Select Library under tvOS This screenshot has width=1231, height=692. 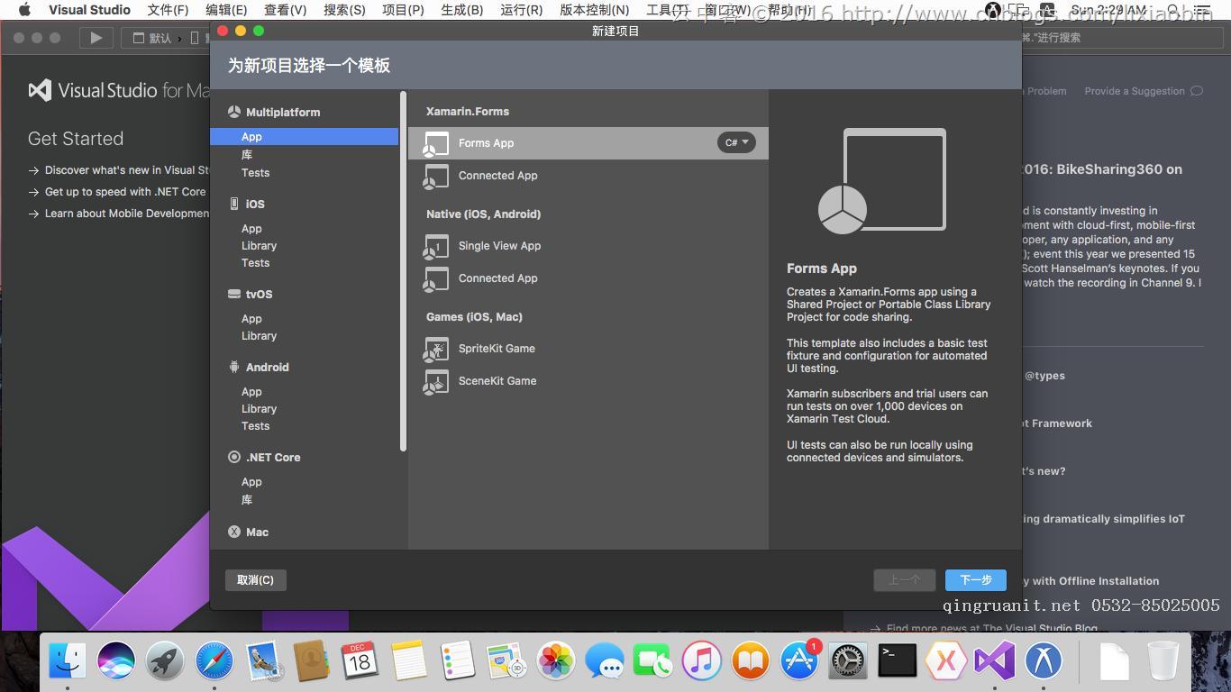point(259,336)
